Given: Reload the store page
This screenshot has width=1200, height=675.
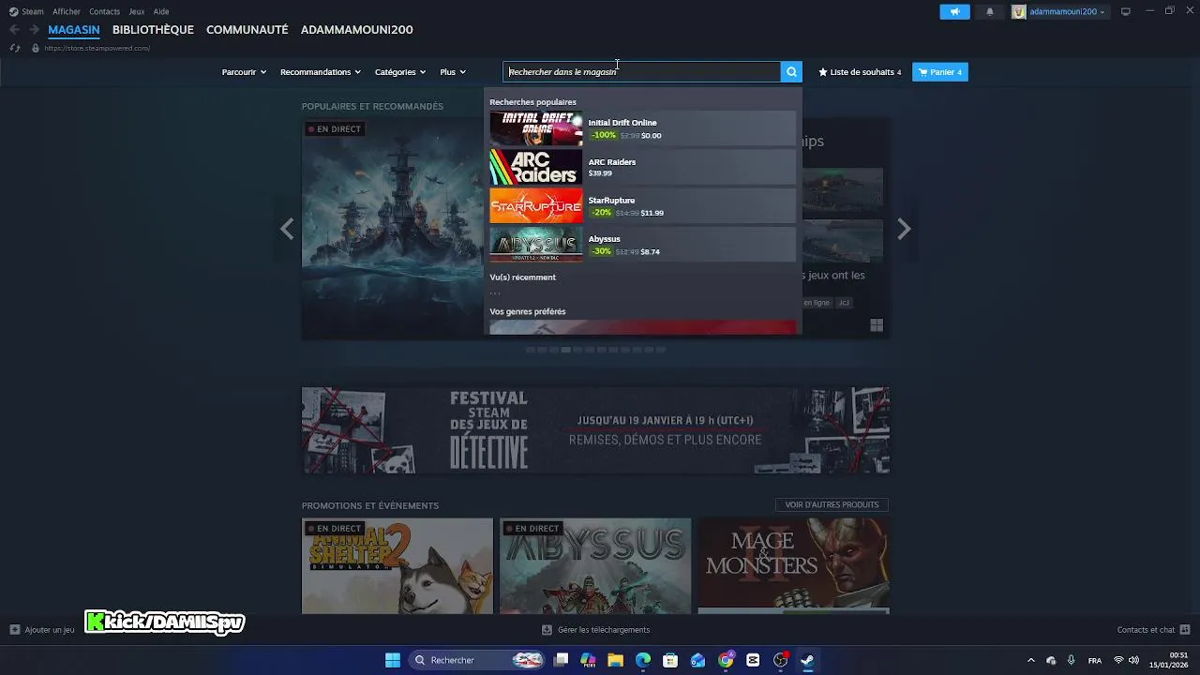Looking at the screenshot, I should 14,48.
